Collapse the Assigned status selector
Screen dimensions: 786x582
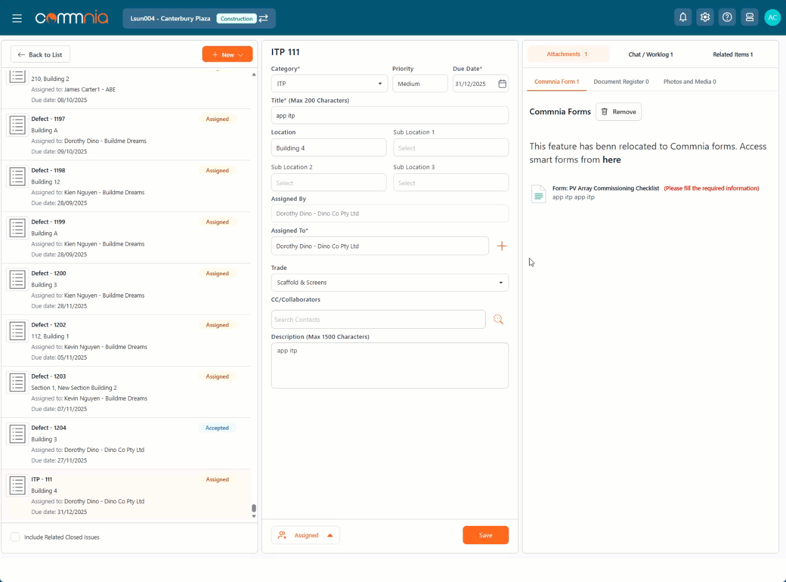(330, 535)
